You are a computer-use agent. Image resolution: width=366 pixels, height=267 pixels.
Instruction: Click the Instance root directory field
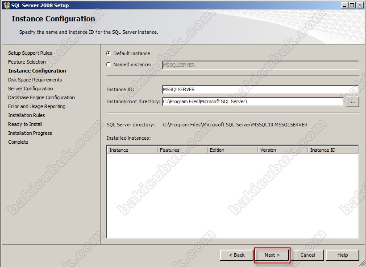[x=253, y=101]
